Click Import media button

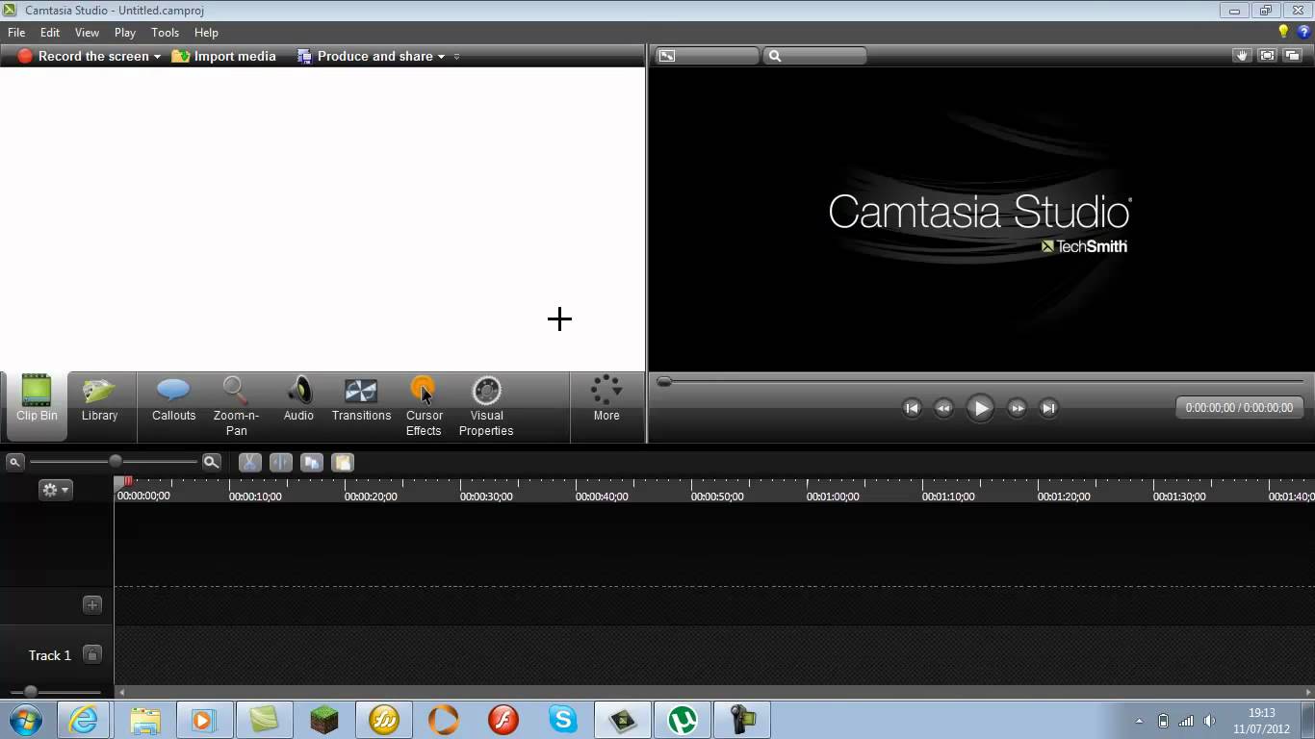223,57
